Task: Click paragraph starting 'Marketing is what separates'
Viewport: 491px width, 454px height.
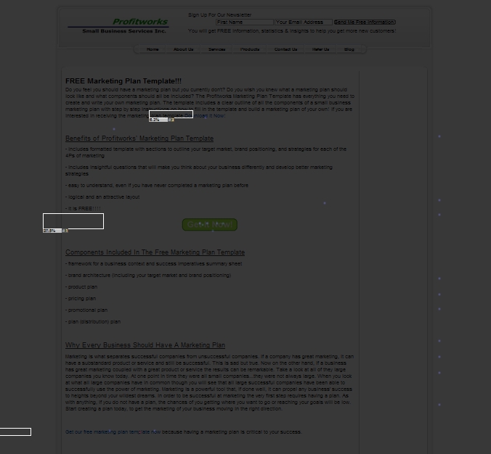Action: coord(209,382)
